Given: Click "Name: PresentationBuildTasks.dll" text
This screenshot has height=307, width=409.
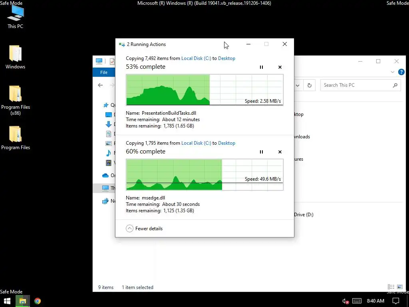Looking at the screenshot, I should pyautogui.click(x=161, y=113).
